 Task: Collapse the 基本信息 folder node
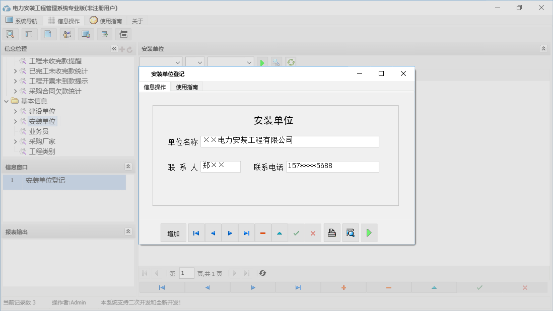[6, 101]
